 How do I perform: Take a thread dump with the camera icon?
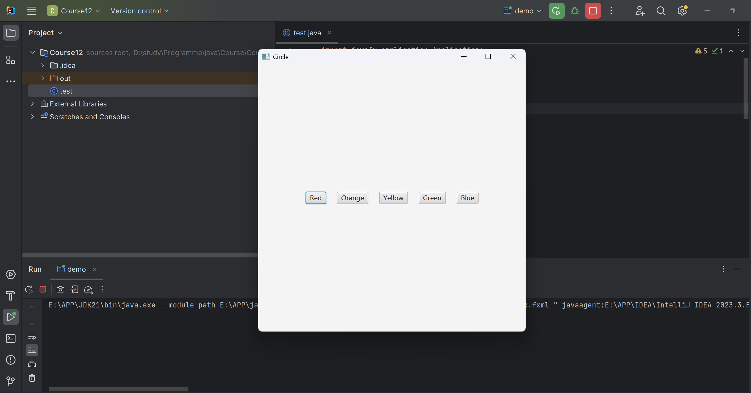[x=60, y=290]
